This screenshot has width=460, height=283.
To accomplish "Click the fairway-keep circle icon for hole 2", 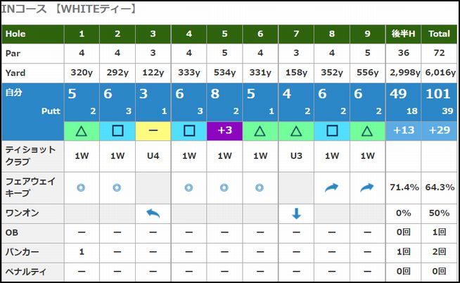I will coord(117,187).
